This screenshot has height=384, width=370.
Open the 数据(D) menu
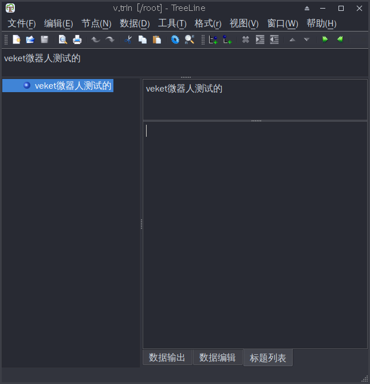(135, 23)
